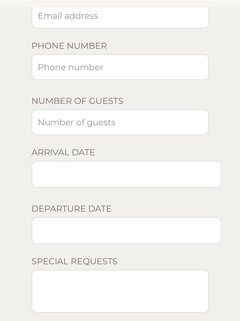Select the Number of guests field
Screen dimensions: 240x321
click(120, 122)
